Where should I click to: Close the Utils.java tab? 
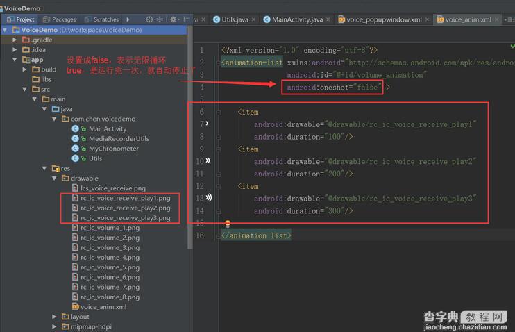[x=253, y=19]
